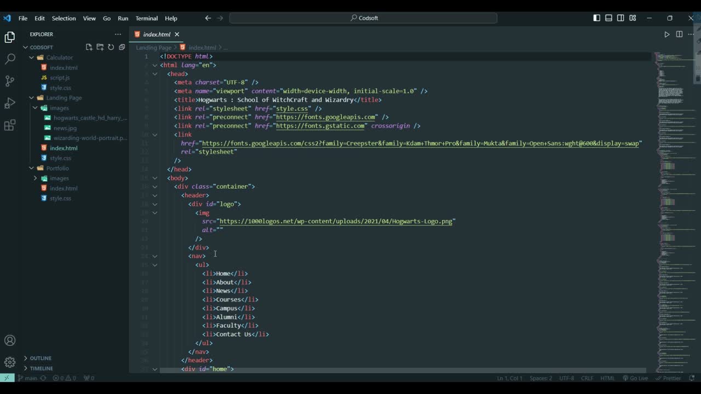Open the Edit menu
The image size is (701, 394).
point(39,18)
